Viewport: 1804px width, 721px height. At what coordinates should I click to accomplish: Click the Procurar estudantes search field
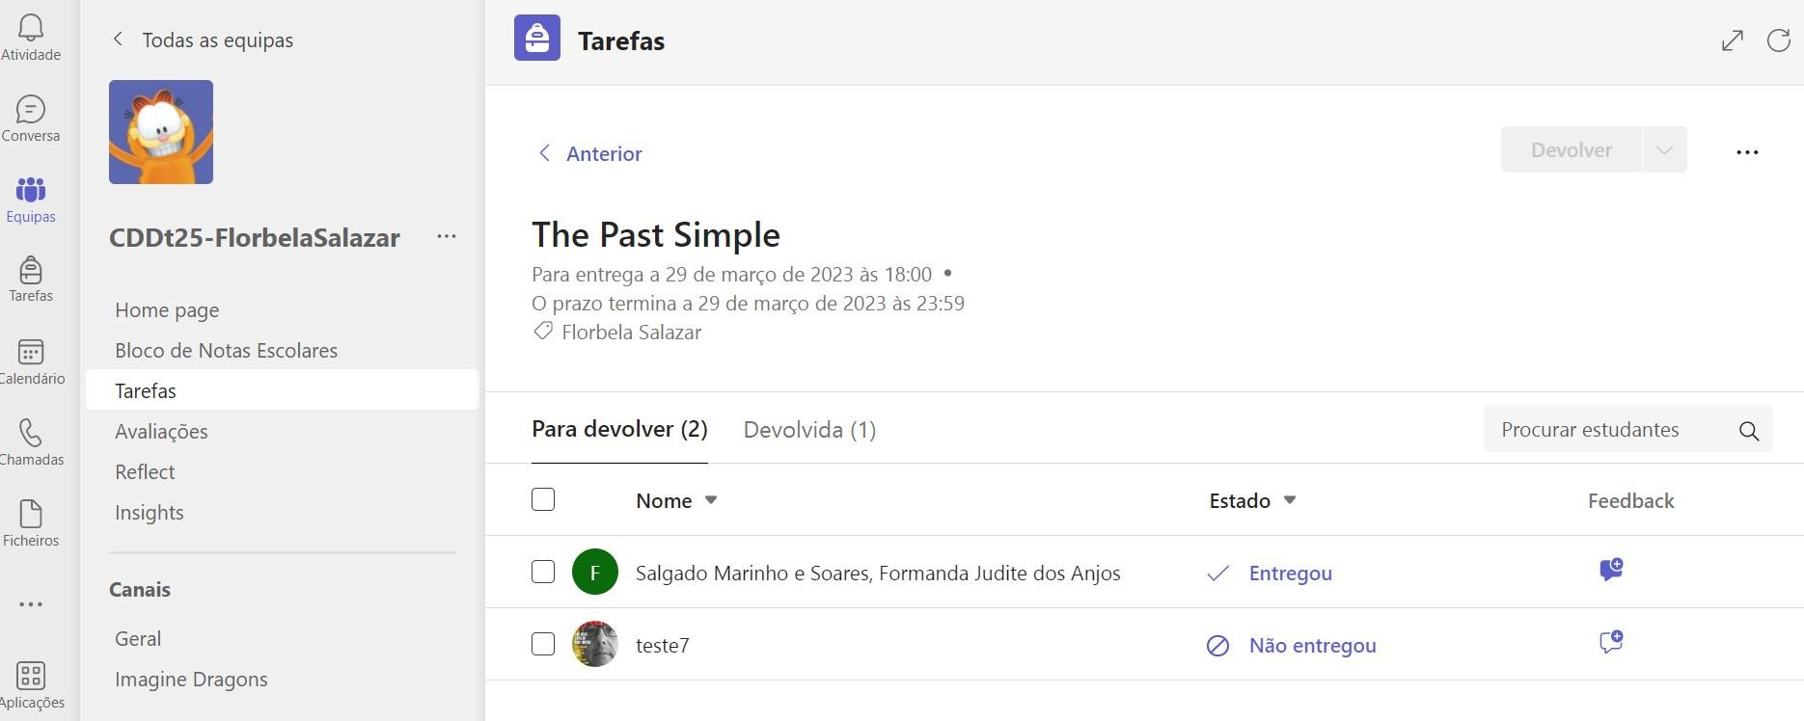click(x=1606, y=430)
